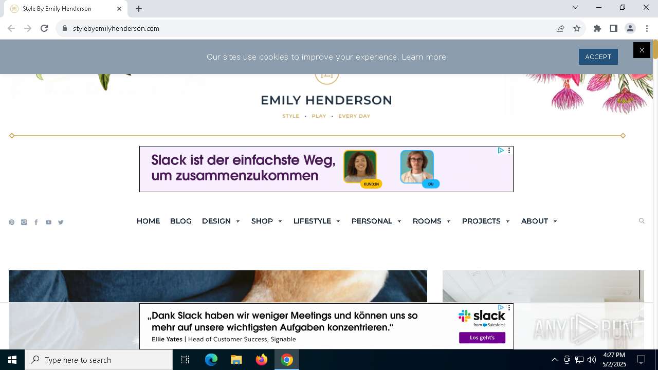Viewport: 658px width, 370px height.
Task: Open the clock and date flyout
Action: click(614, 360)
